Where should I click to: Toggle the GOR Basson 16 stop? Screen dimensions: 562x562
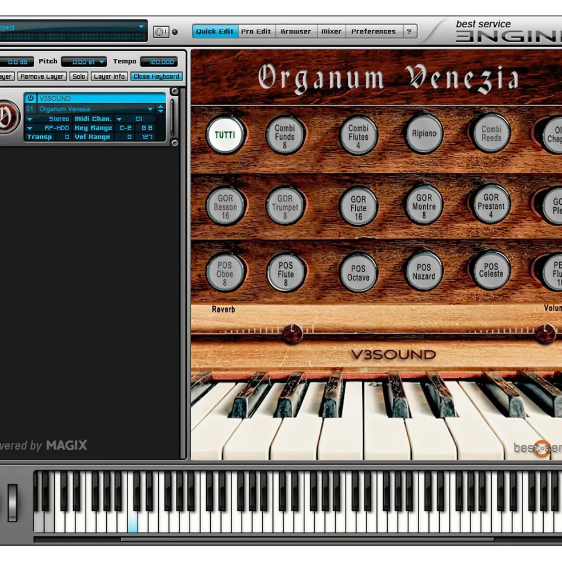(x=226, y=206)
